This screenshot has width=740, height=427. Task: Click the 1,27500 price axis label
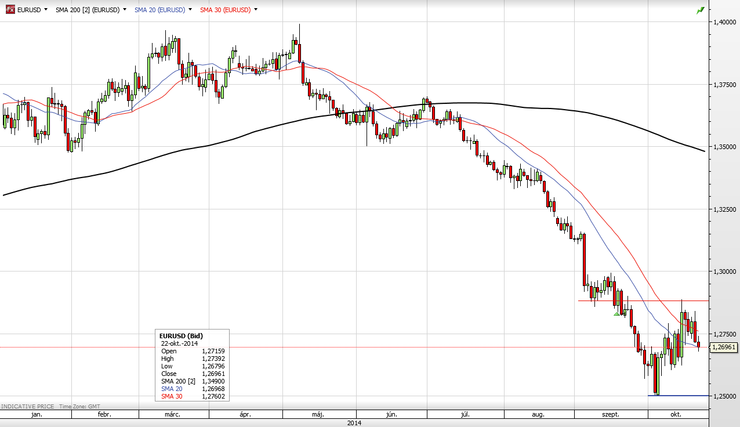[x=725, y=334]
